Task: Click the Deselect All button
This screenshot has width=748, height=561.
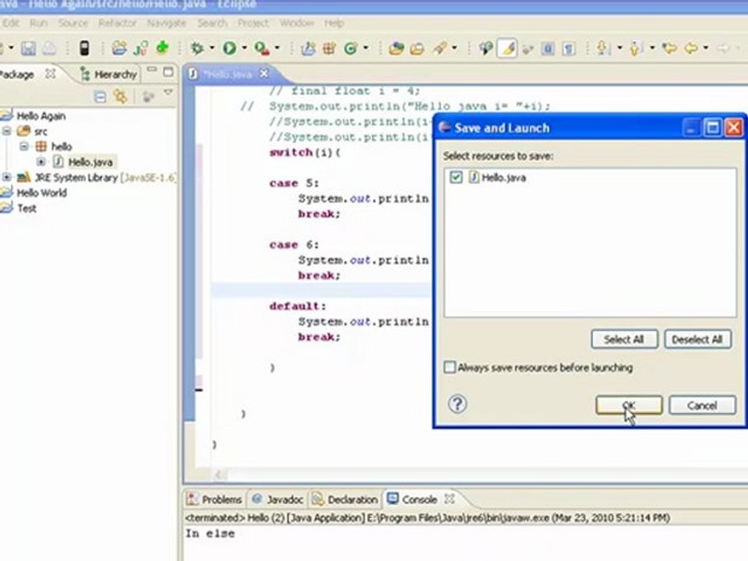Action: [x=697, y=339]
